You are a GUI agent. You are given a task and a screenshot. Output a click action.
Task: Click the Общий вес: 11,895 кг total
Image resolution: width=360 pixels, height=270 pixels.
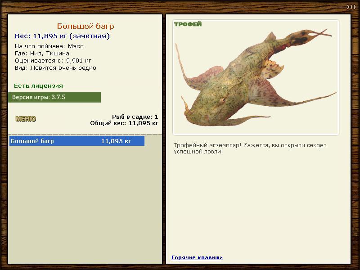point(124,123)
